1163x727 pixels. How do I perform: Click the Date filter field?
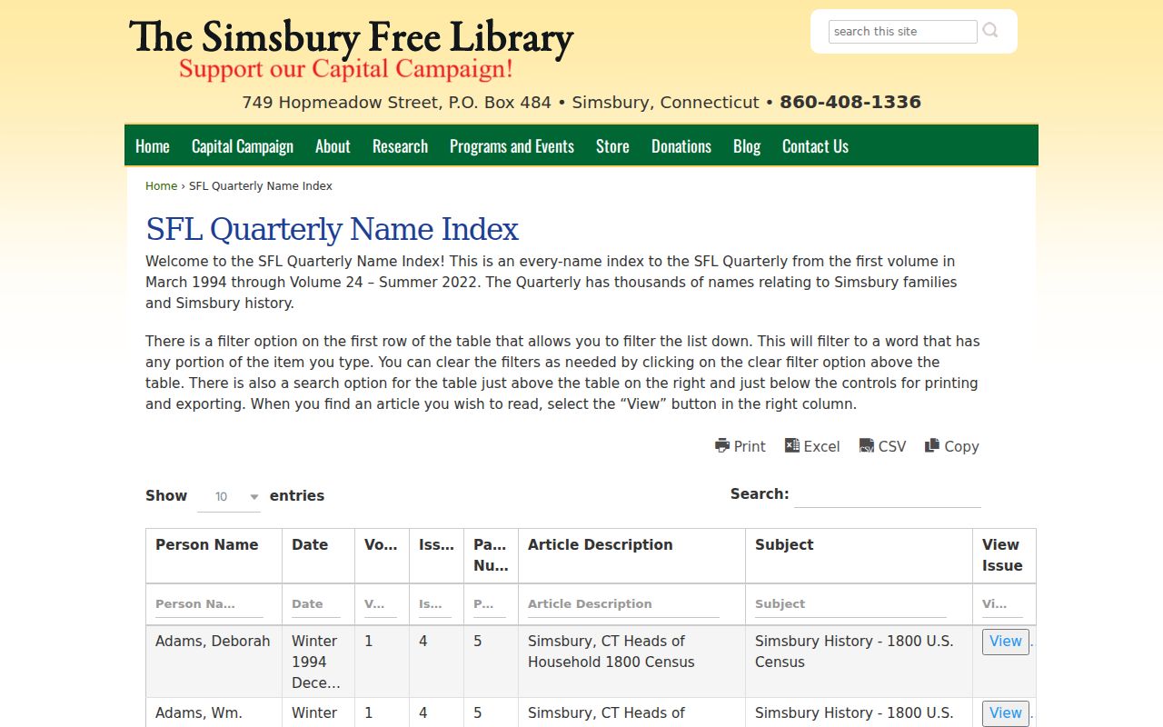[316, 604]
